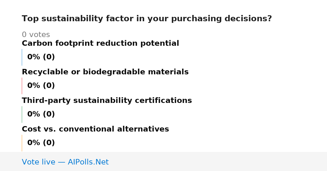327x171 pixels.
Task: Click the 0% percentage under Third-party certifications
Action: click(x=34, y=114)
